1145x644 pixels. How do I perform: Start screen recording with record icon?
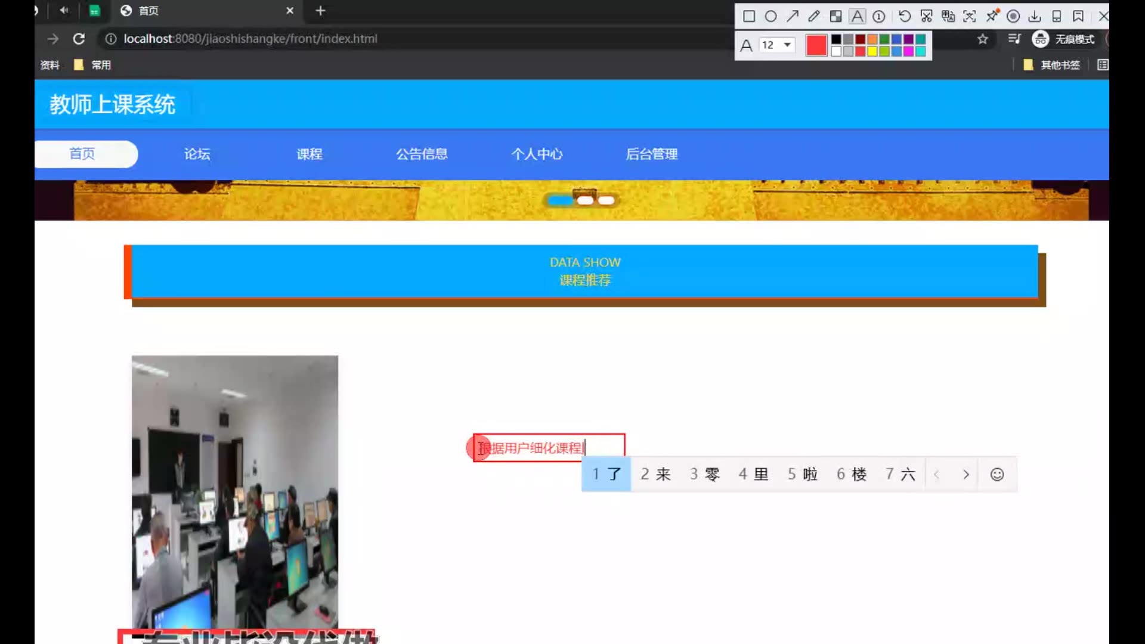click(1013, 16)
